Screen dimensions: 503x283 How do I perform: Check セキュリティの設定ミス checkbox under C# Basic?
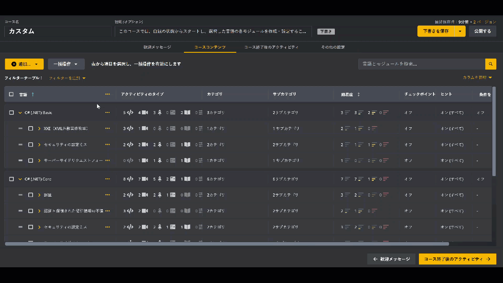click(30, 145)
